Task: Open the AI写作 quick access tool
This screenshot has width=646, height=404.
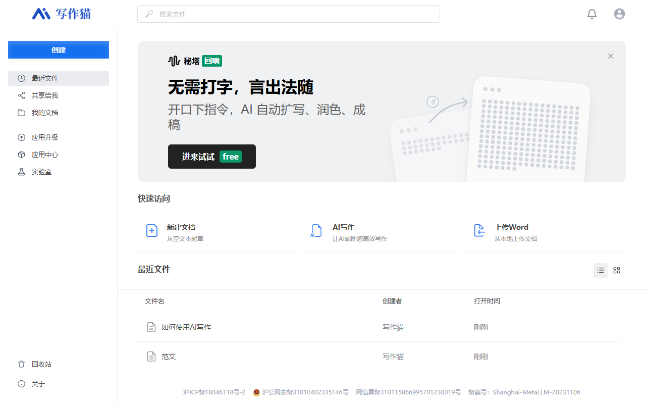Action: point(380,233)
